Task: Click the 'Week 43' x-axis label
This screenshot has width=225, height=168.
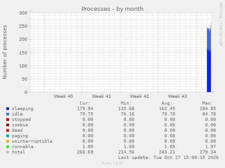Action: (177, 96)
